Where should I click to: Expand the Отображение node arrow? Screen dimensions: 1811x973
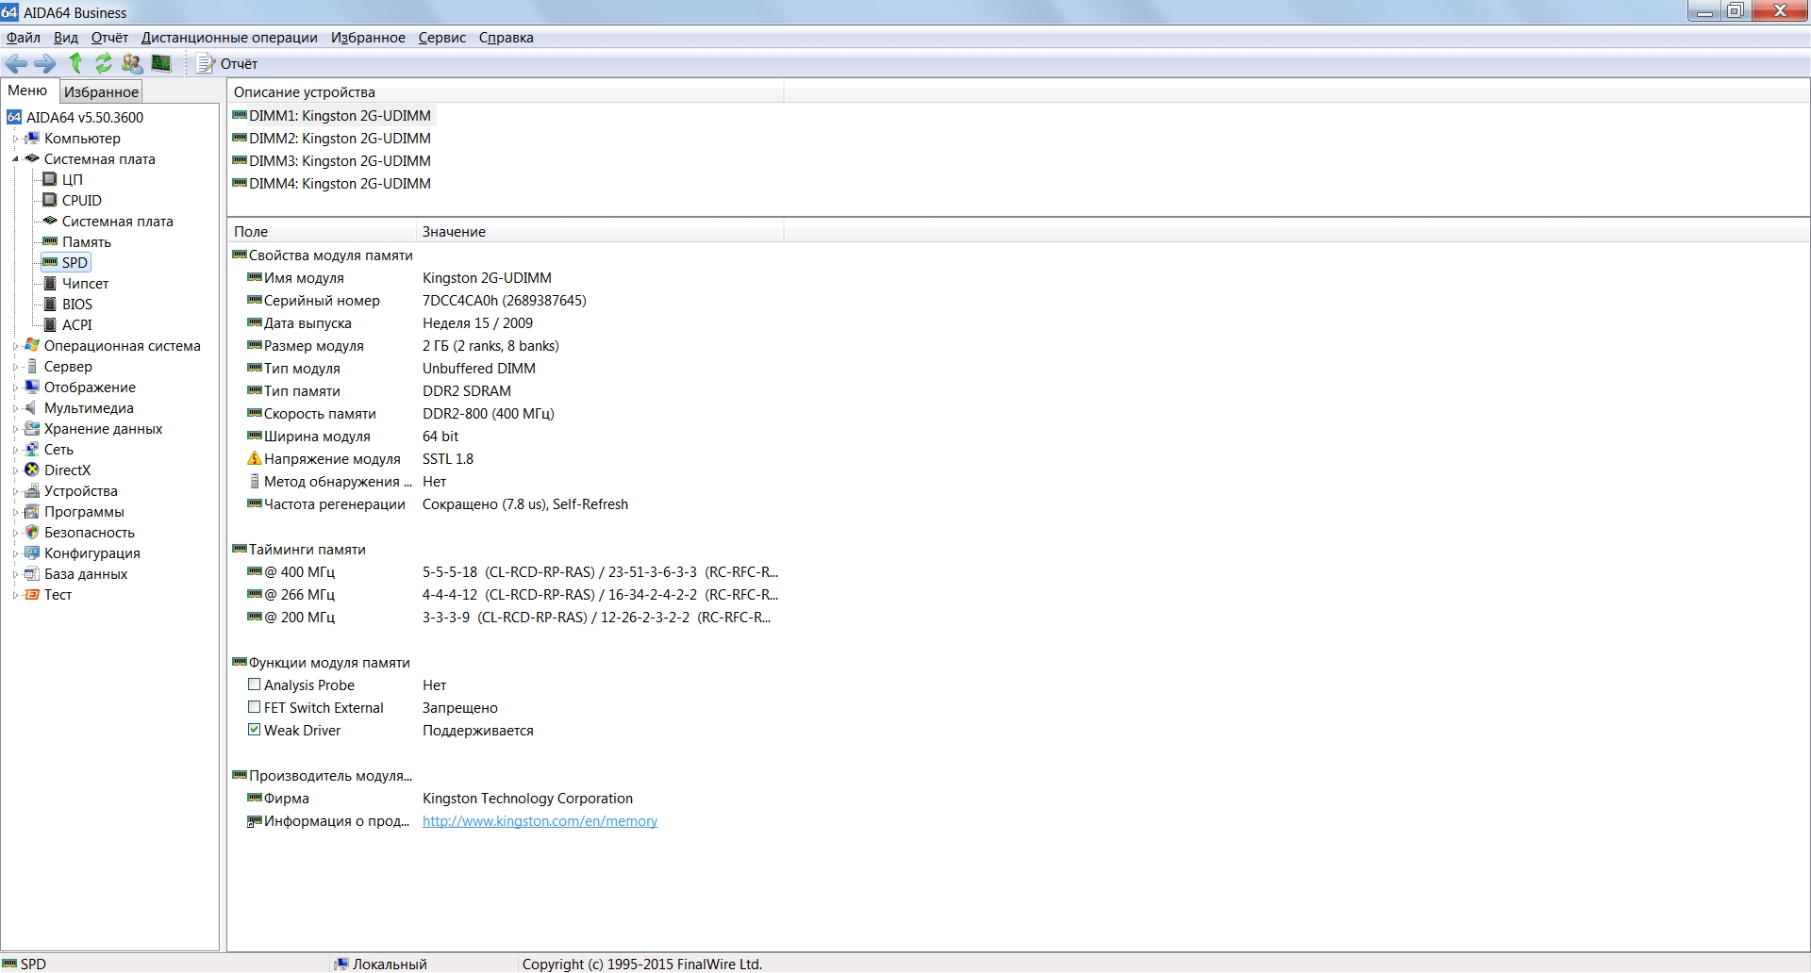15,388
